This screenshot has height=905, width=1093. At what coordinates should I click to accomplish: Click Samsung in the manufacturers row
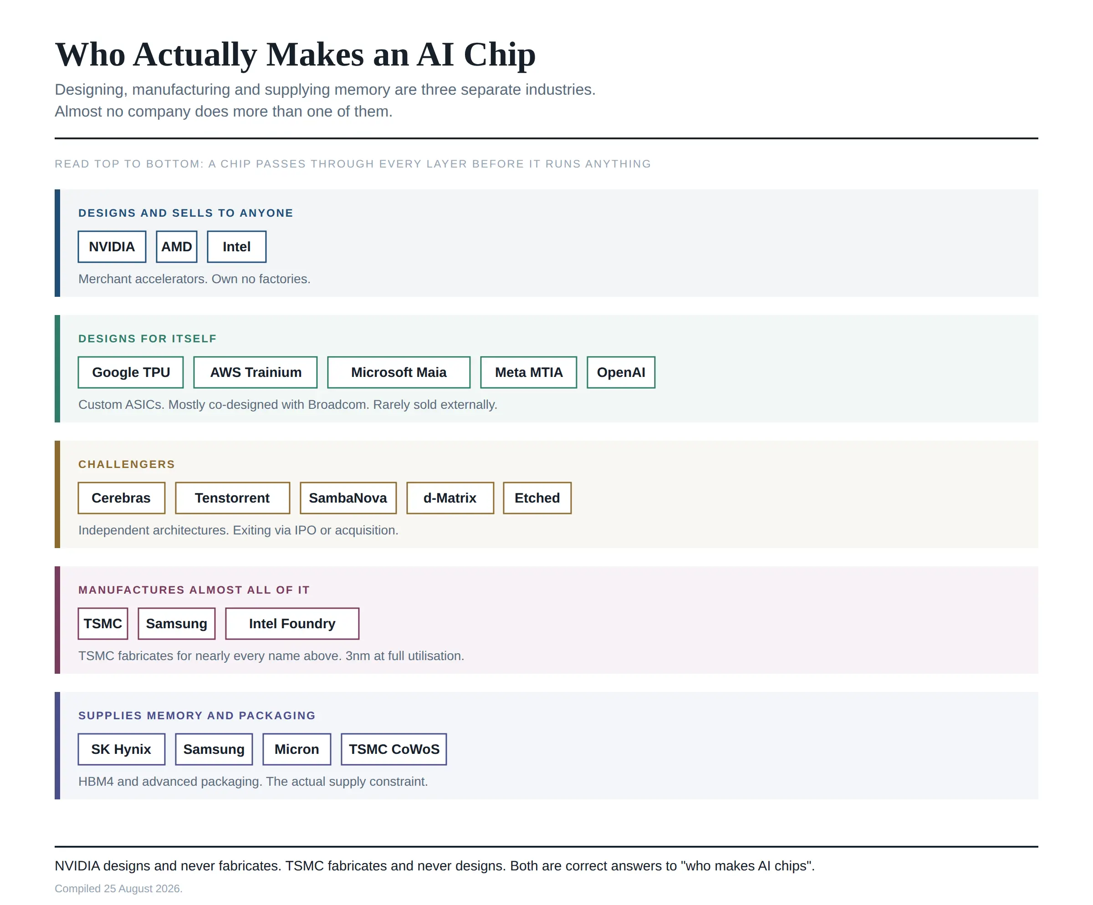(176, 624)
